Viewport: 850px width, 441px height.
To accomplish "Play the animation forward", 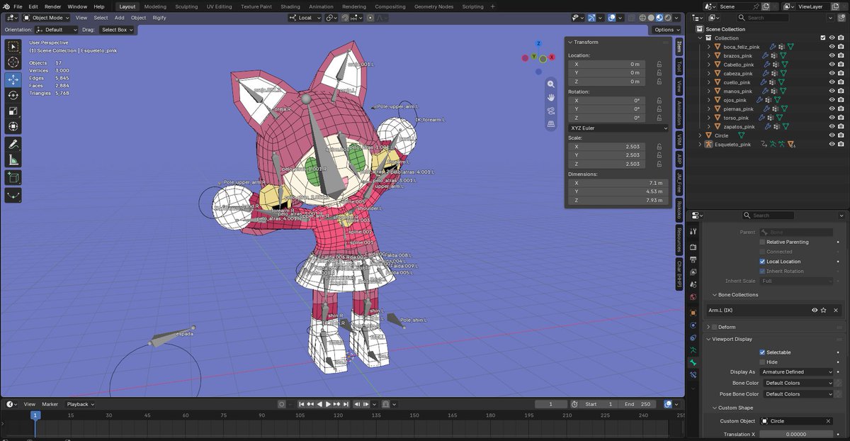I will (x=328, y=404).
